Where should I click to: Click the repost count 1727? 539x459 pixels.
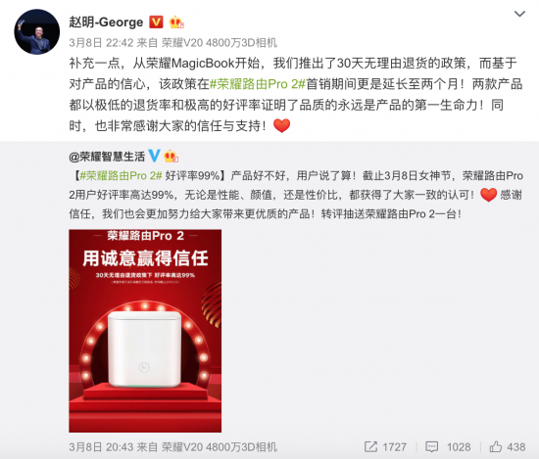pos(395,447)
